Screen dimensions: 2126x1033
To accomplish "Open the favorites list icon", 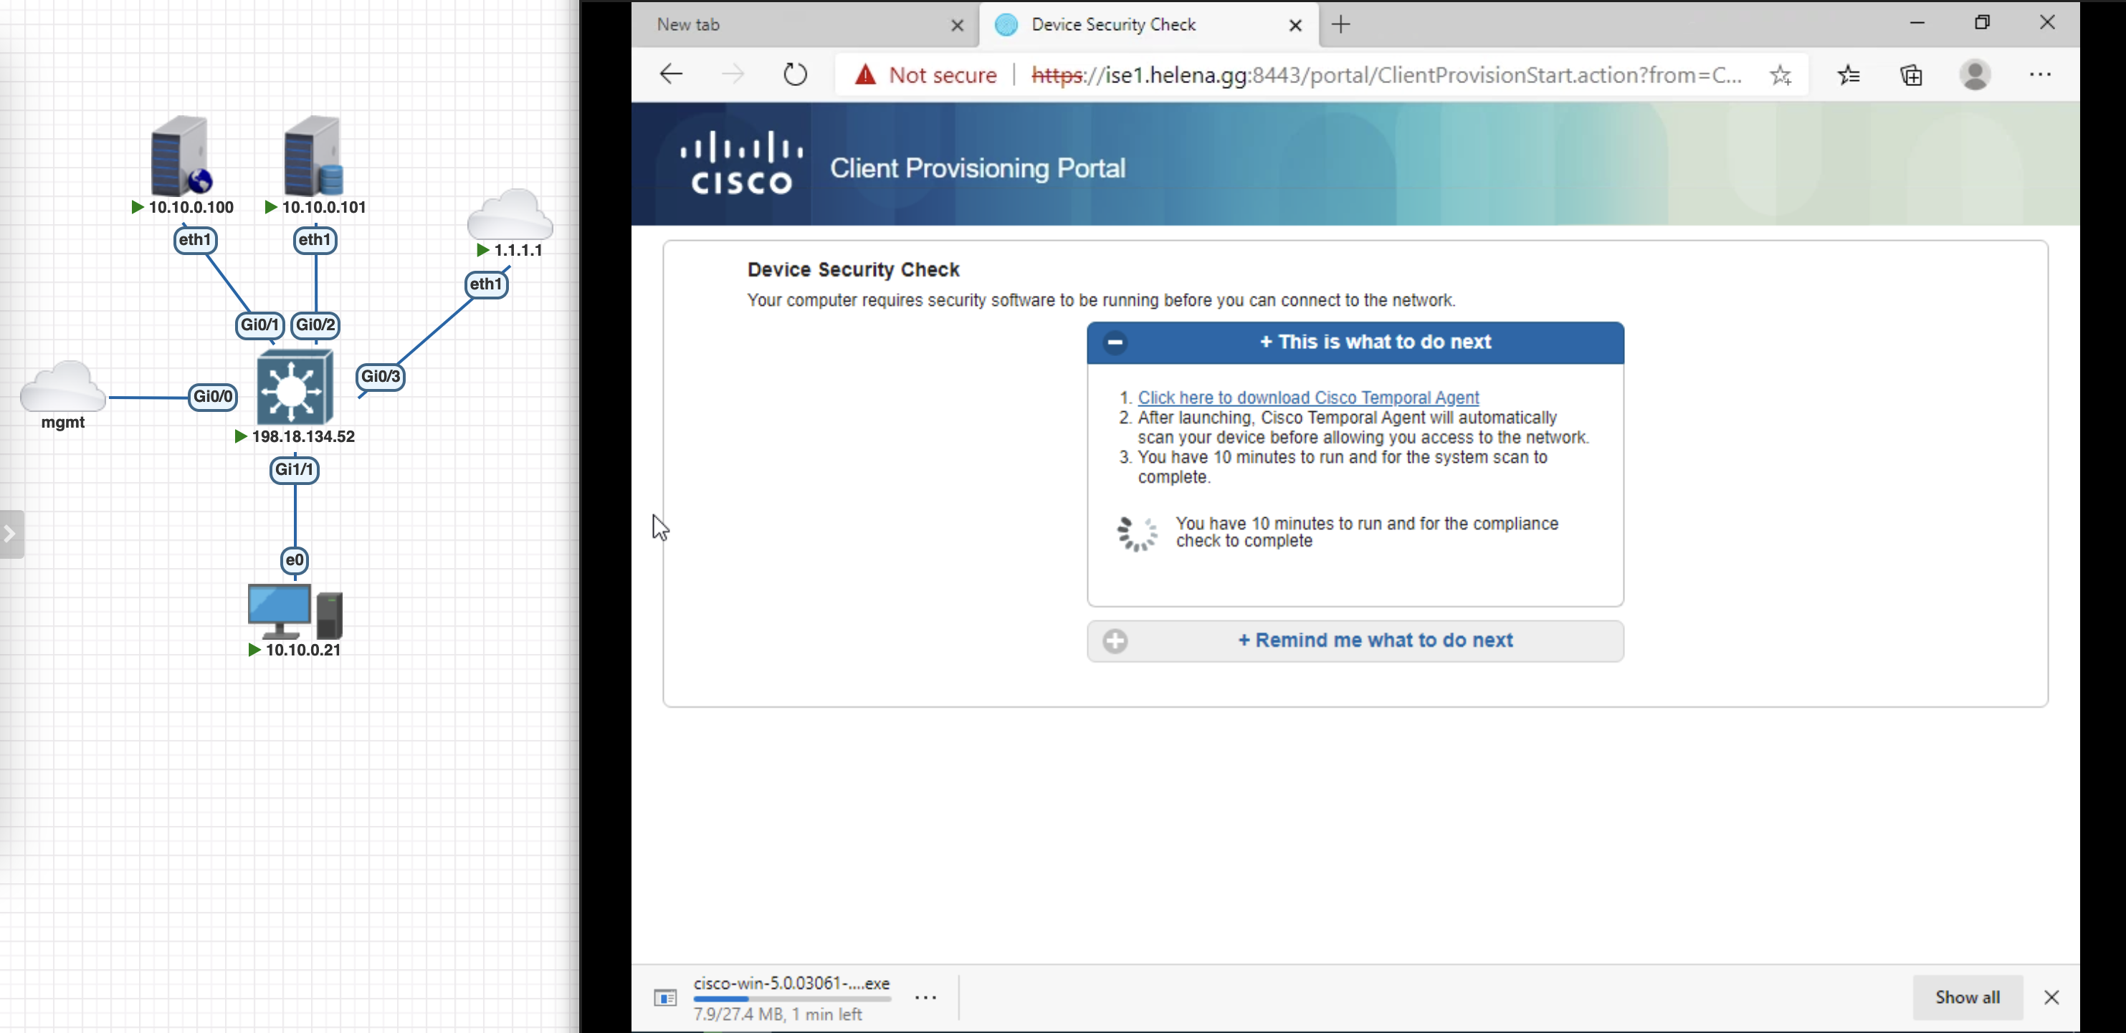I will [x=1849, y=75].
